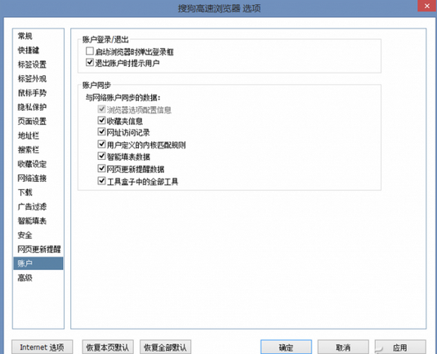Click 恢复全部默认 button
This screenshot has height=354, width=437.
[165, 347]
